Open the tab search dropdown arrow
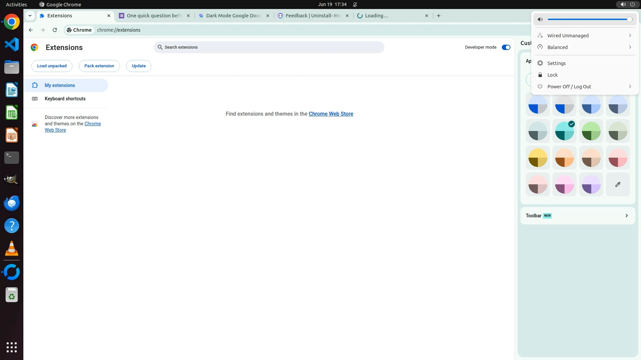Screen dimensions: 641x360 (x=30, y=16)
